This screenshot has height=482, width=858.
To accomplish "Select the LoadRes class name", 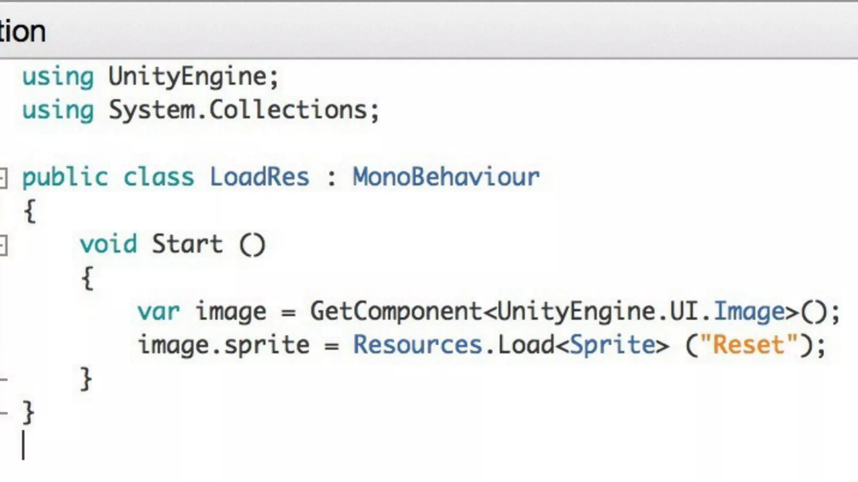I will (x=259, y=177).
